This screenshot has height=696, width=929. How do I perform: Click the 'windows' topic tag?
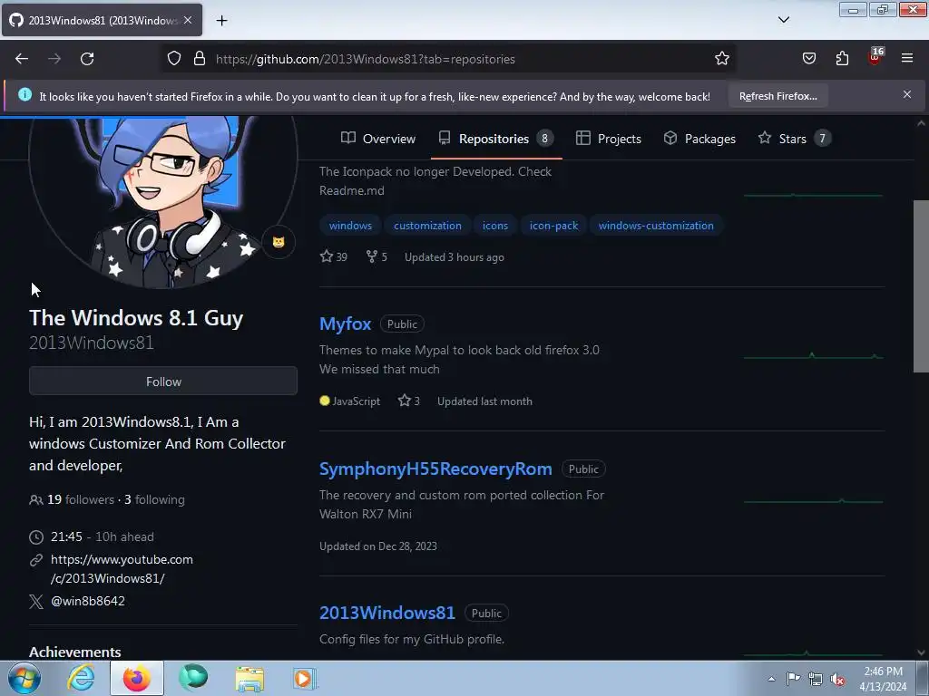pos(350,226)
